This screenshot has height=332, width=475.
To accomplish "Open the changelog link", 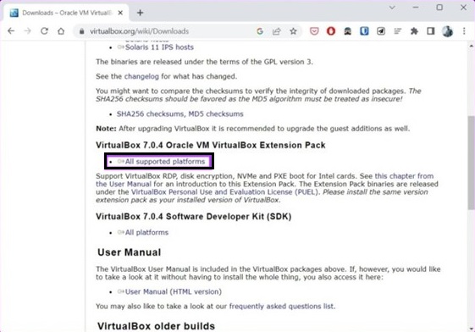I will [x=141, y=76].
